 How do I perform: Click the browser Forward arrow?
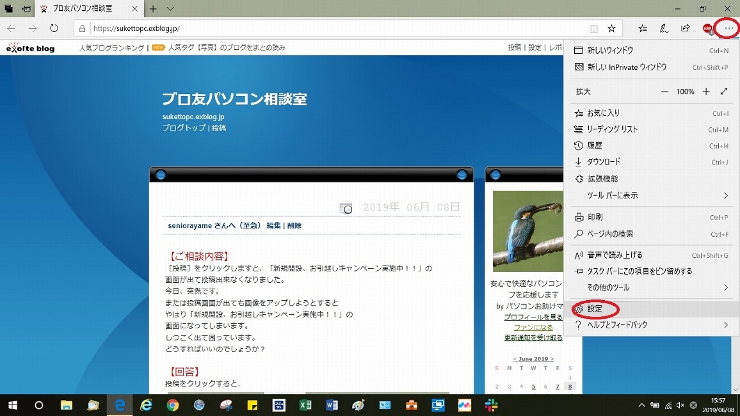(33, 28)
